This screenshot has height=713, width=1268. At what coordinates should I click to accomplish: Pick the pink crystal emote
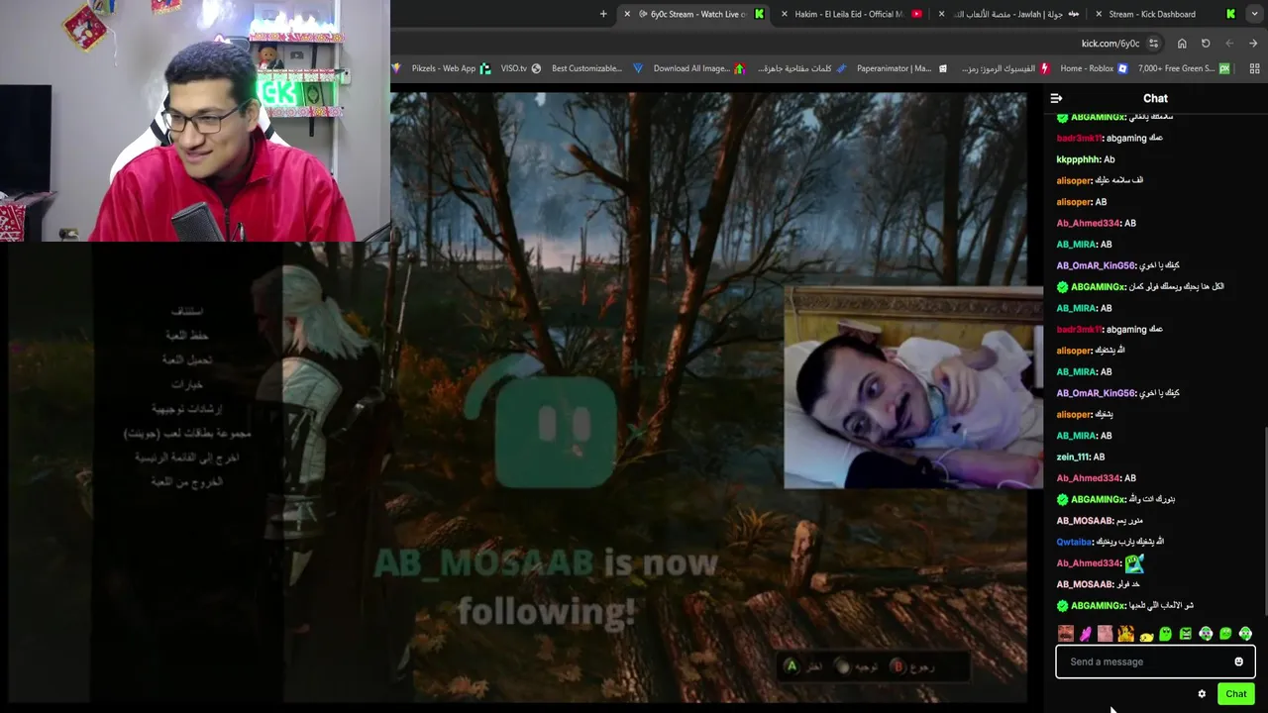click(x=1086, y=634)
